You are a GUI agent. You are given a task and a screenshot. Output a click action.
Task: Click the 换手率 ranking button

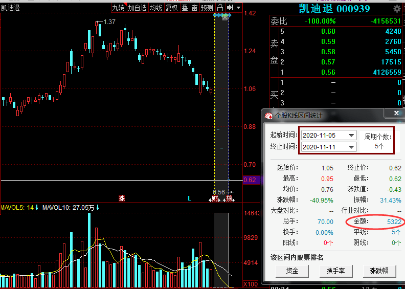[x=337, y=271]
